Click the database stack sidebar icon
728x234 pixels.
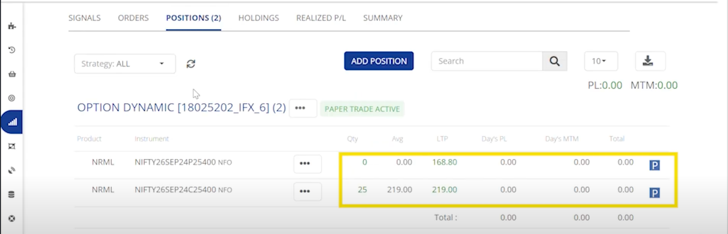(11, 194)
